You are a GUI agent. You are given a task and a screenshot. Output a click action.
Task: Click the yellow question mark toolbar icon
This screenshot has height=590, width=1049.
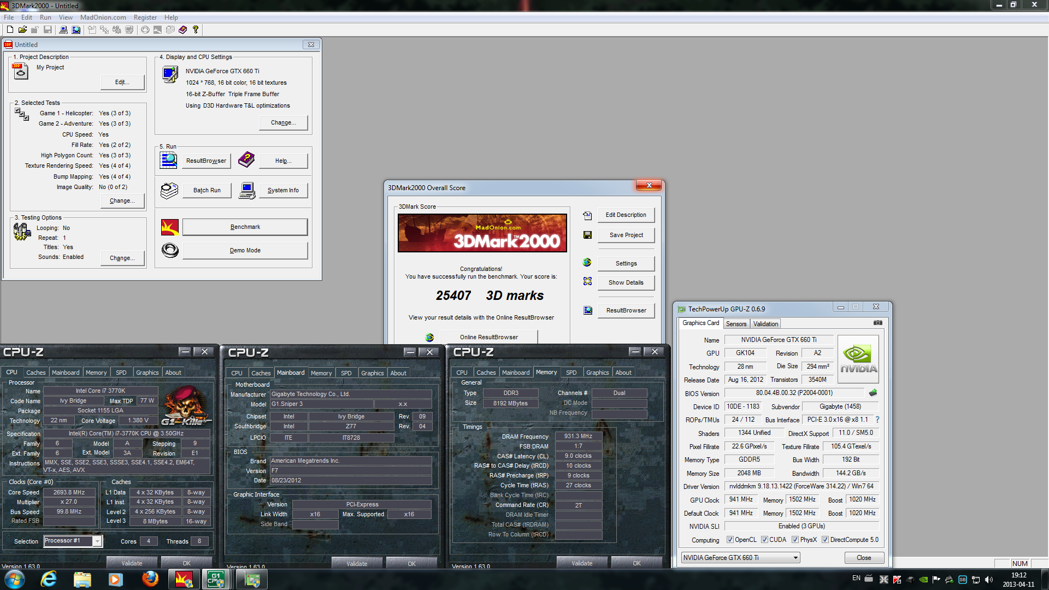(x=196, y=29)
